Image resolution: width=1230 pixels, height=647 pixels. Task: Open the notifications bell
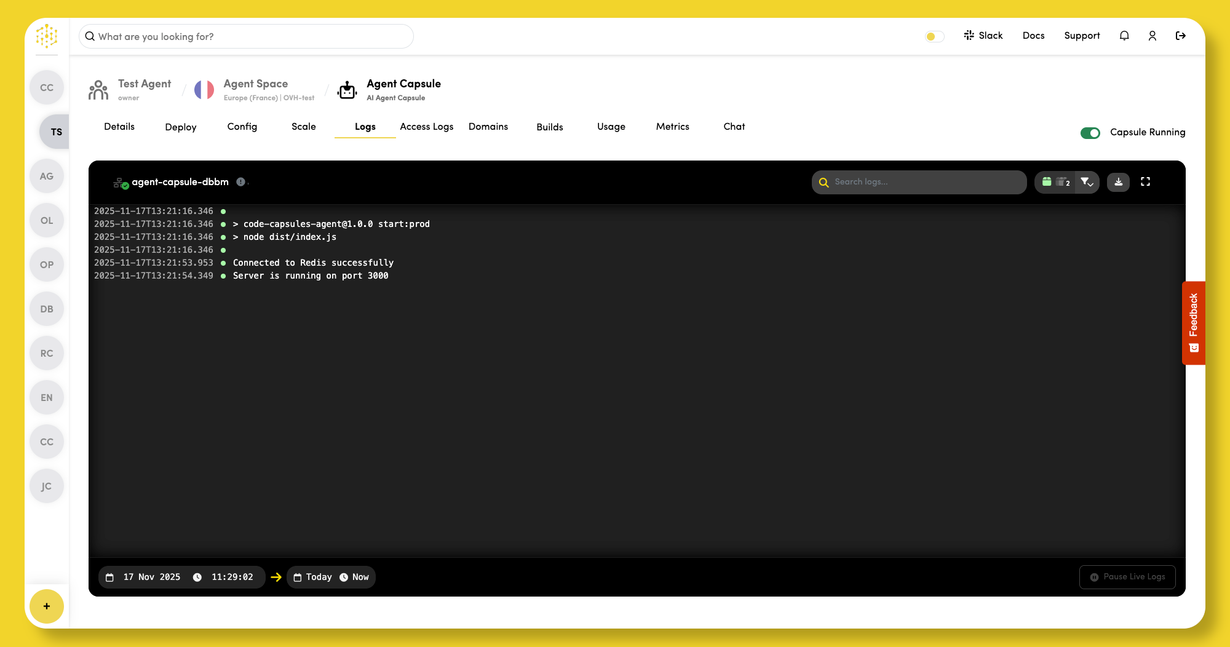(1124, 36)
